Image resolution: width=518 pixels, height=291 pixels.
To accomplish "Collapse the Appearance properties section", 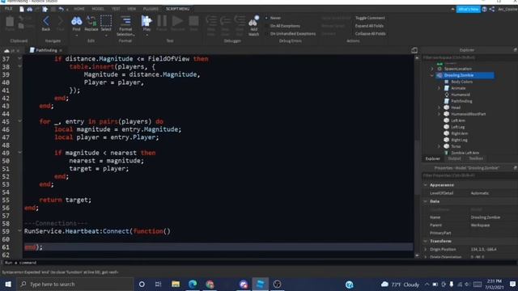I will [x=426, y=185].
